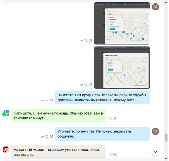Click the 12:51 timestamp beside bot message
The height and width of the screenshot is (161, 169).
(112, 118)
